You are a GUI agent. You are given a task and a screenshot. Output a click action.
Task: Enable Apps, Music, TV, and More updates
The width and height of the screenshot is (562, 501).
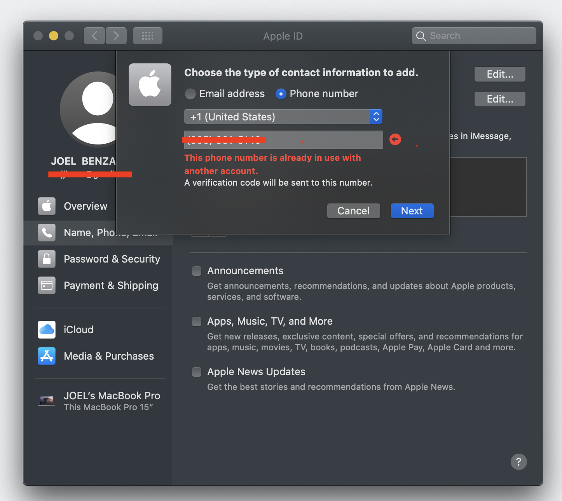coord(197,322)
